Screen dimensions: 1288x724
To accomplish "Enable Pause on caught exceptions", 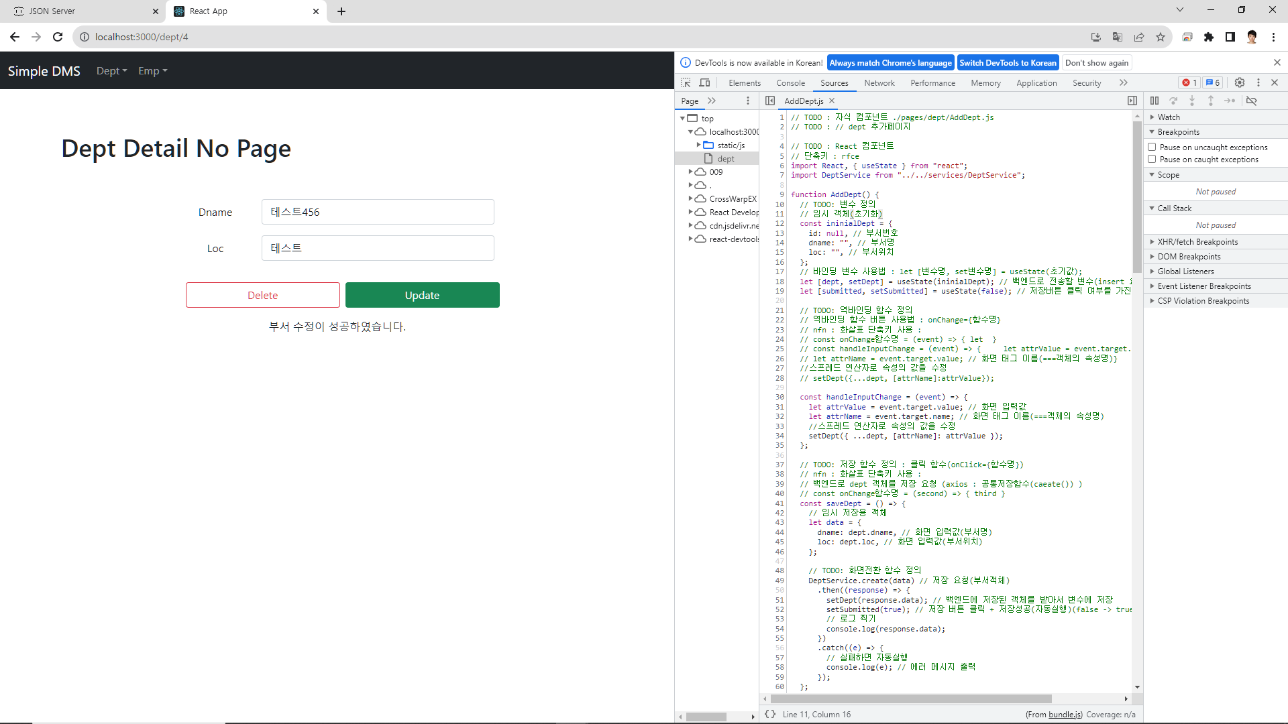I will (x=1152, y=159).
